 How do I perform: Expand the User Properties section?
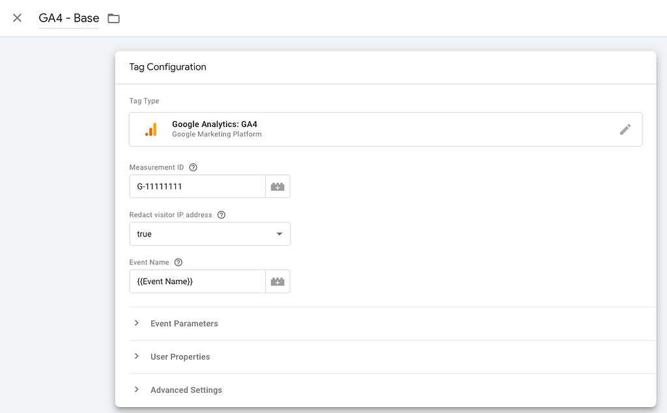tap(393, 357)
